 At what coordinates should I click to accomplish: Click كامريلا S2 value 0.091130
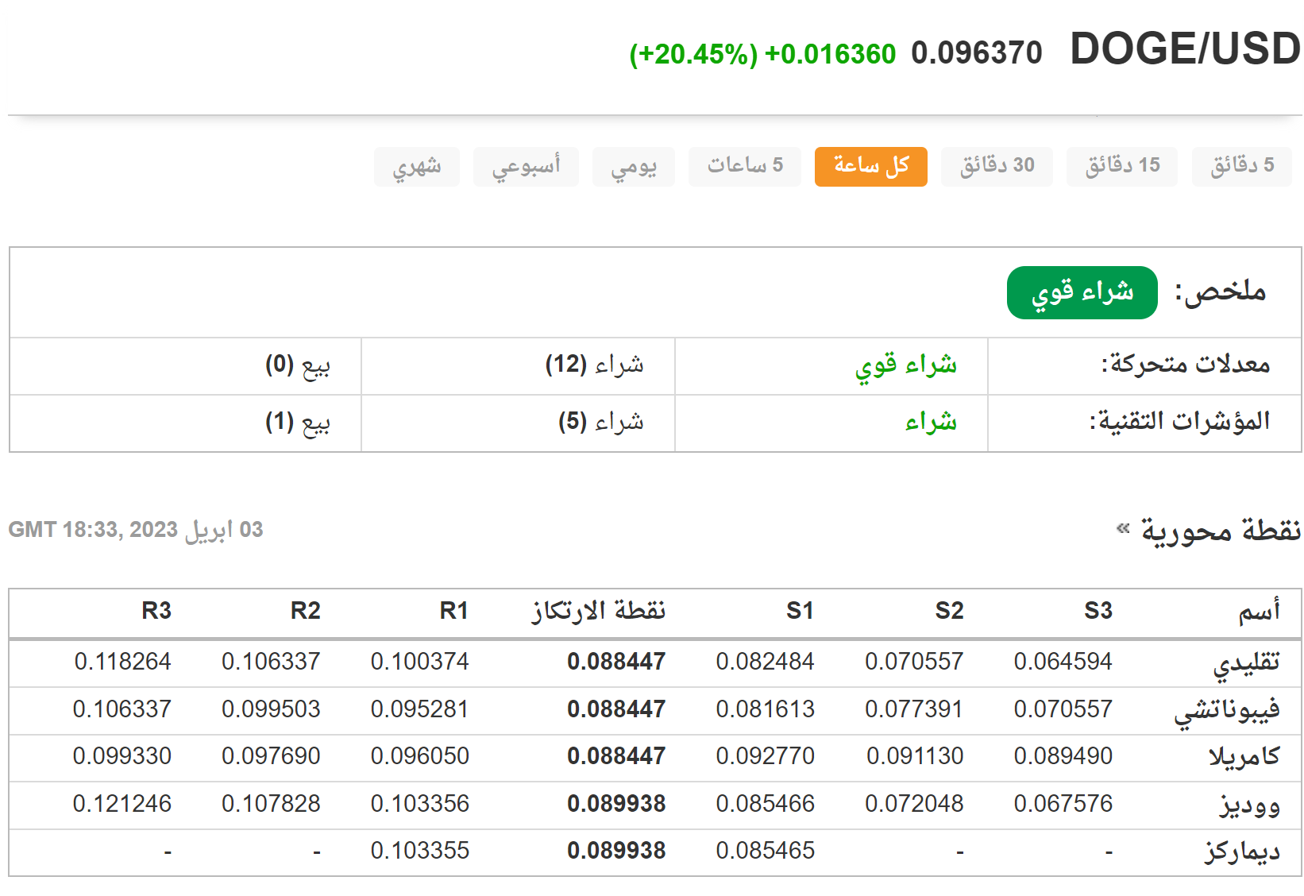coord(915,756)
